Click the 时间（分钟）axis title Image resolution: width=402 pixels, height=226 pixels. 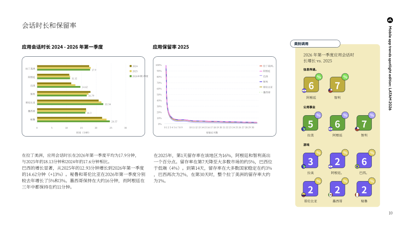pos(83,133)
